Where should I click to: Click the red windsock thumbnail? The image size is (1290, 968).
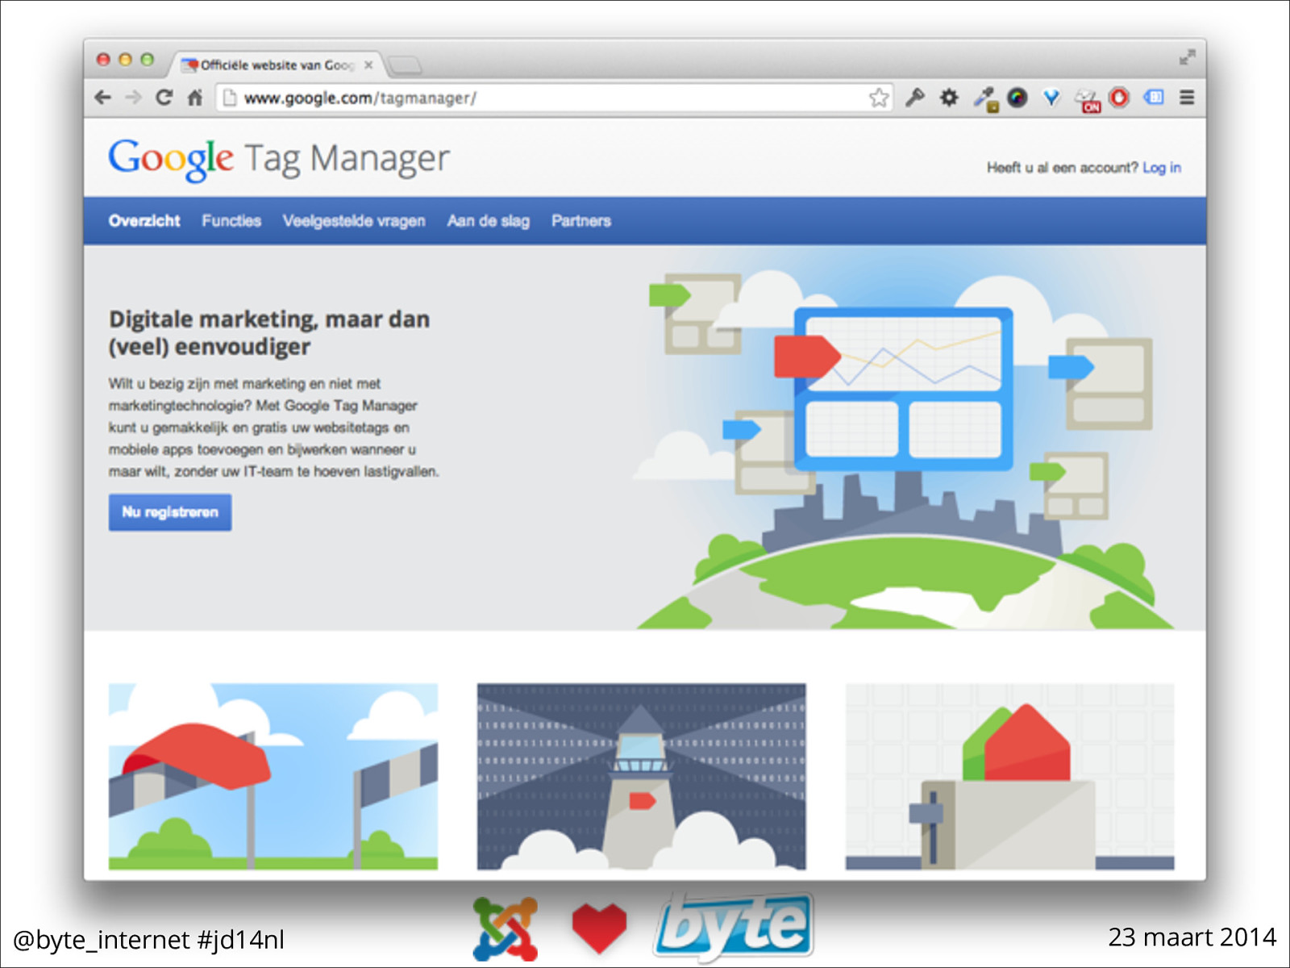pos(273,776)
